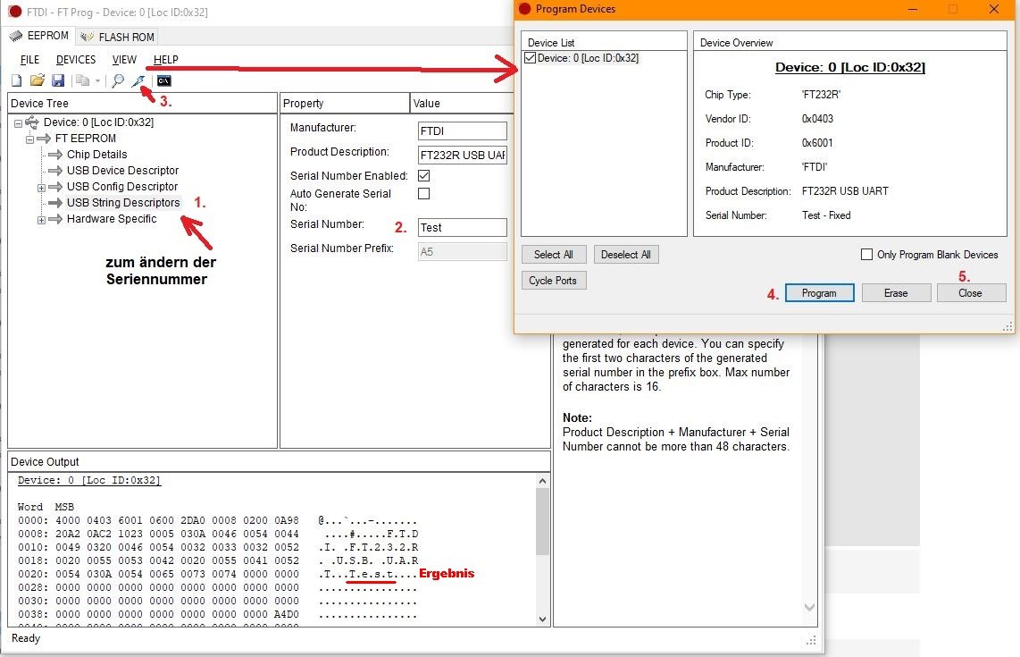Viewport: 1020px width, 657px height.
Task: Click the Cycle Ports button
Action: [x=553, y=281]
